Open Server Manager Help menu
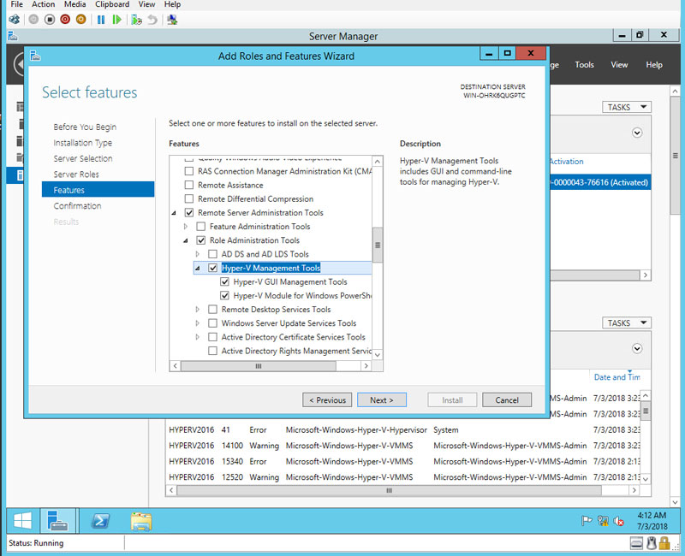 click(x=654, y=65)
